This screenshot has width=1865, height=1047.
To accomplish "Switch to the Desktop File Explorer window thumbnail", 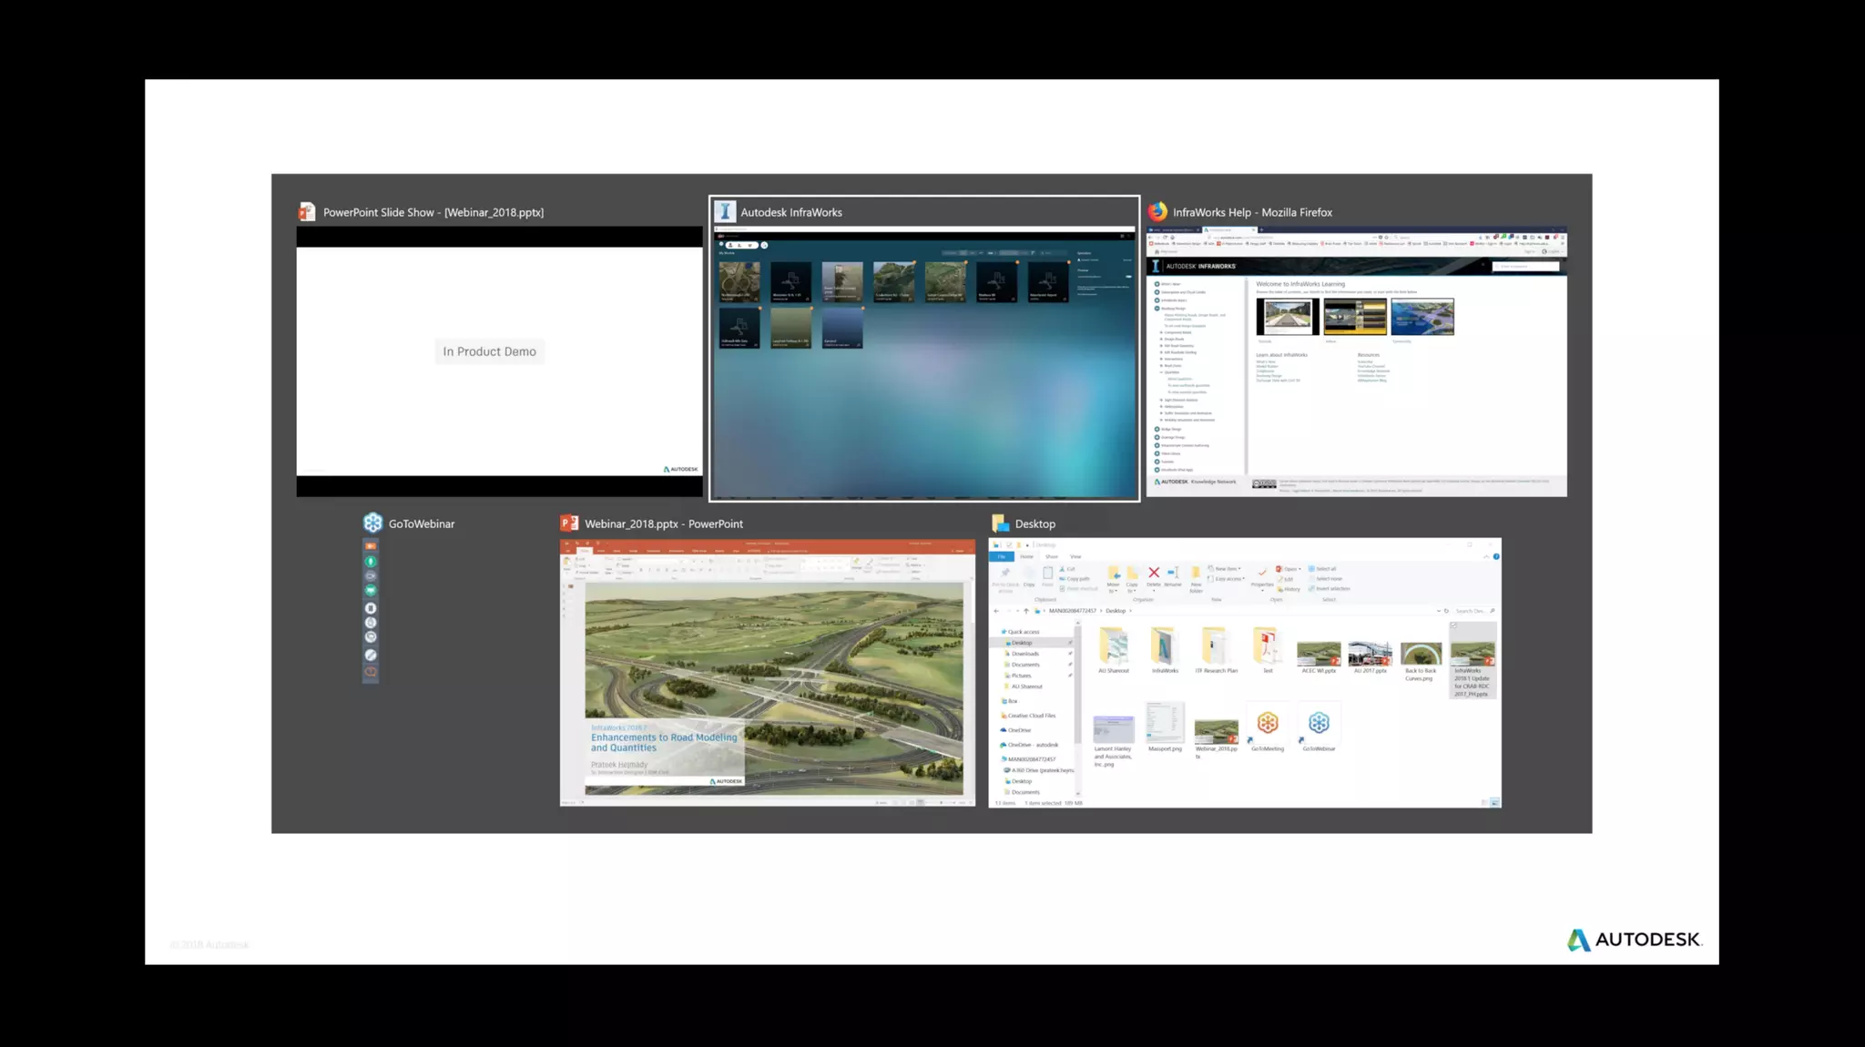I will pos(1245,672).
